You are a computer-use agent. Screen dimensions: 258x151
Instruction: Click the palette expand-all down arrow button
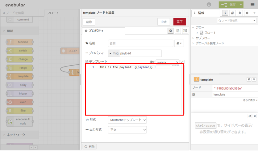pyautogui.click(x=35, y=148)
